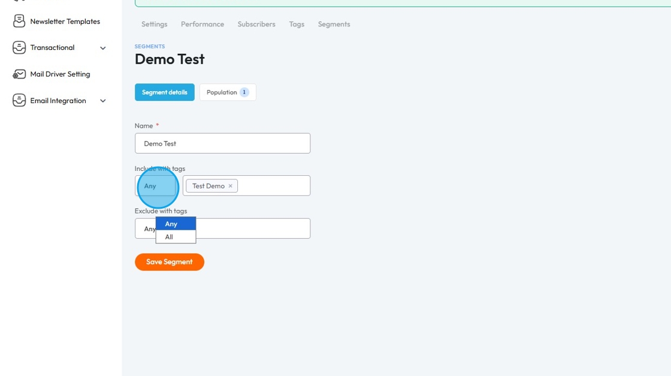Switch to the Performance tab
Screen dimensions: 671x376
pyautogui.click(x=202, y=24)
